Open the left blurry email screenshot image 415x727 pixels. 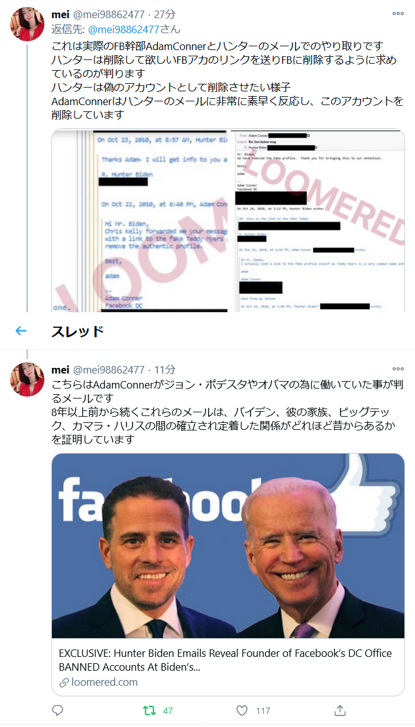click(x=139, y=220)
